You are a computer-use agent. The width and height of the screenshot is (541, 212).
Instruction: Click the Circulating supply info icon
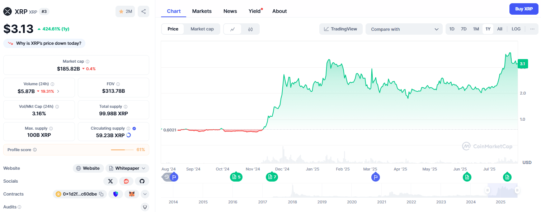coord(128,129)
